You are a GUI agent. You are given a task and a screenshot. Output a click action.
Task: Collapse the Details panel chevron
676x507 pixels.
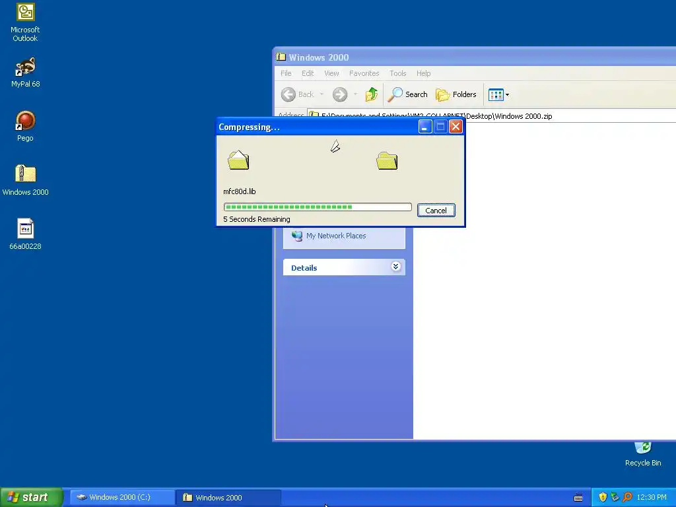[395, 267]
